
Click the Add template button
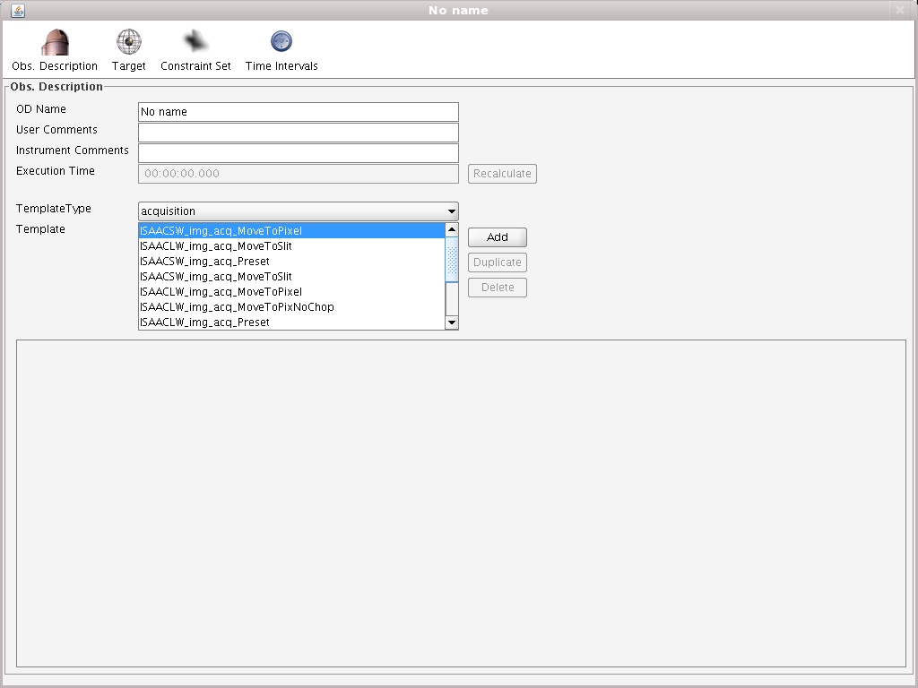click(x=497, y=236)
